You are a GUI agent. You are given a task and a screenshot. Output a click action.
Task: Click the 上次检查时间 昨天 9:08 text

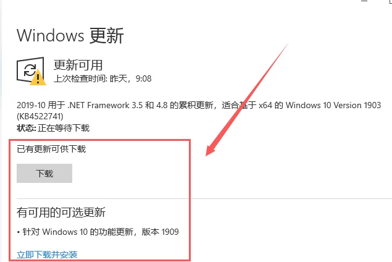tap(102, 78)
